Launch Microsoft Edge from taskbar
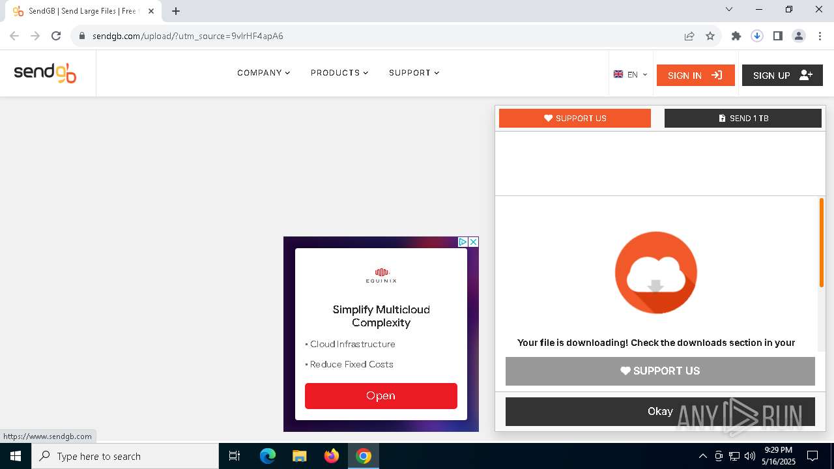 click(268, 456)
